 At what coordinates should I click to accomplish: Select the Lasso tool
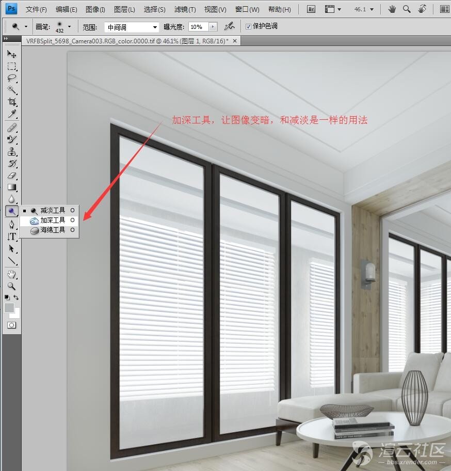point(12,78)
